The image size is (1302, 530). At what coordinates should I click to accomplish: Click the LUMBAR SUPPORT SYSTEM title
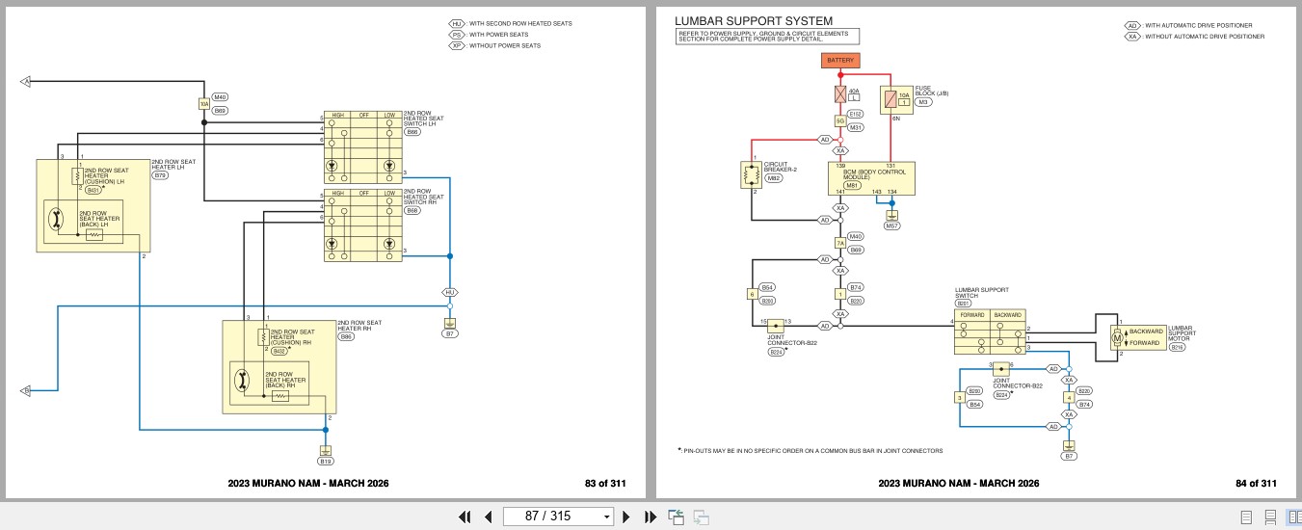click(754, 20)
